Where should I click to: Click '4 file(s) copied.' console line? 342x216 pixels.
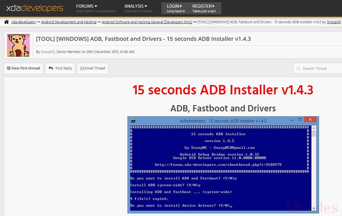149,199
